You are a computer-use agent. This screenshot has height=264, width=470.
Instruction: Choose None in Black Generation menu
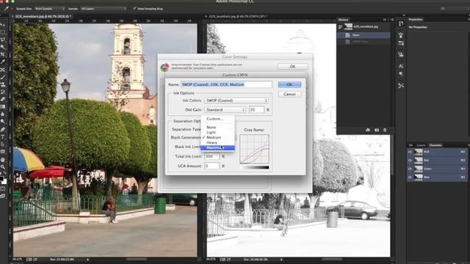click(217, 127)
